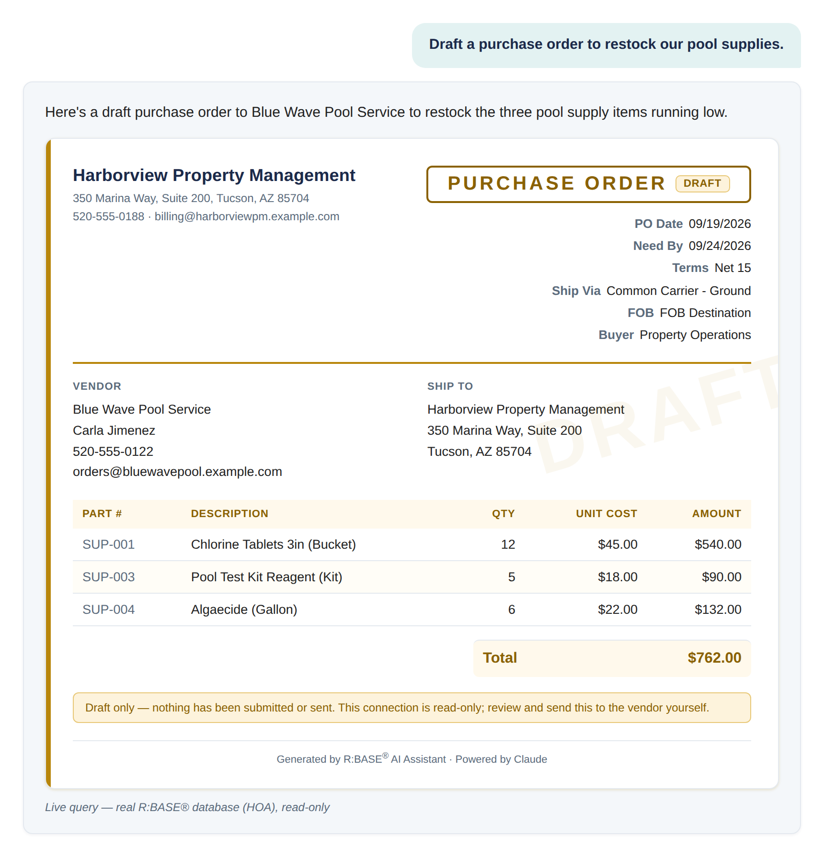Click the DESCRIPTION column header
The width and height of the screenshot is (824, 858).
[229, 514]
